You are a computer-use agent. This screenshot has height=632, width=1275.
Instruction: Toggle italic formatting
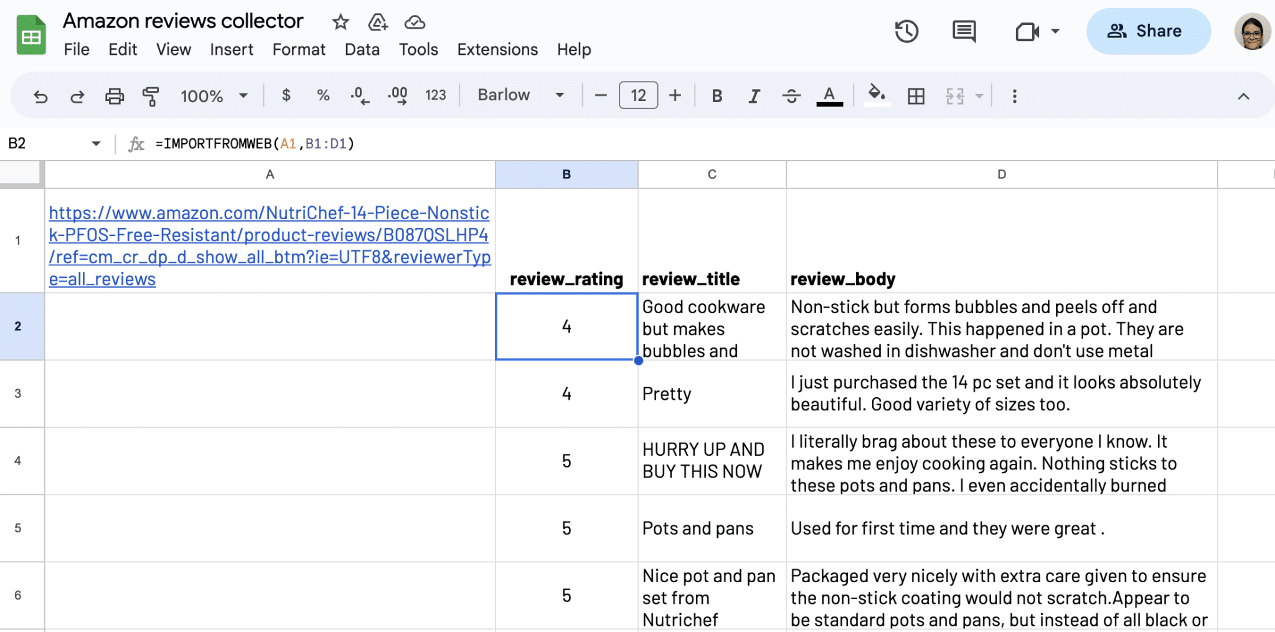click(754, 95)
